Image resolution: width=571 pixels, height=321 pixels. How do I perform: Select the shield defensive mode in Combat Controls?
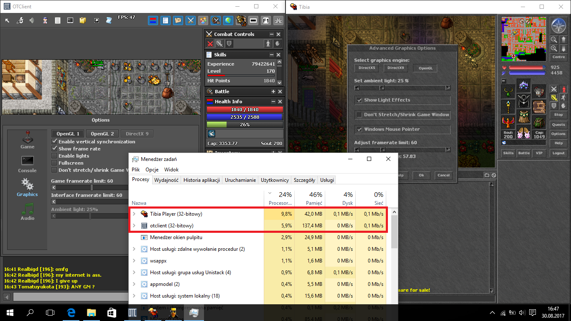coord(229,43)
